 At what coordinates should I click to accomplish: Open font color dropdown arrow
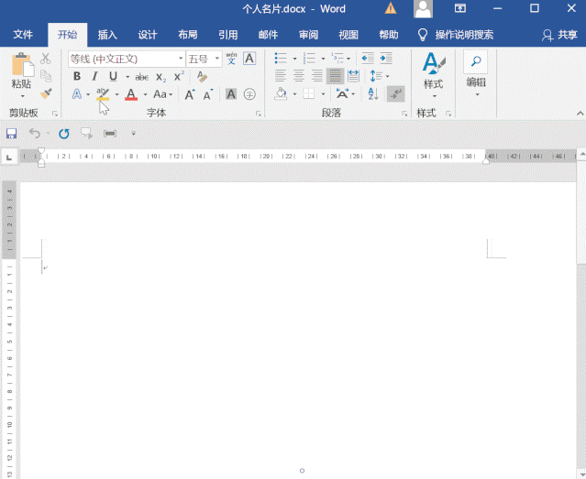145,94
